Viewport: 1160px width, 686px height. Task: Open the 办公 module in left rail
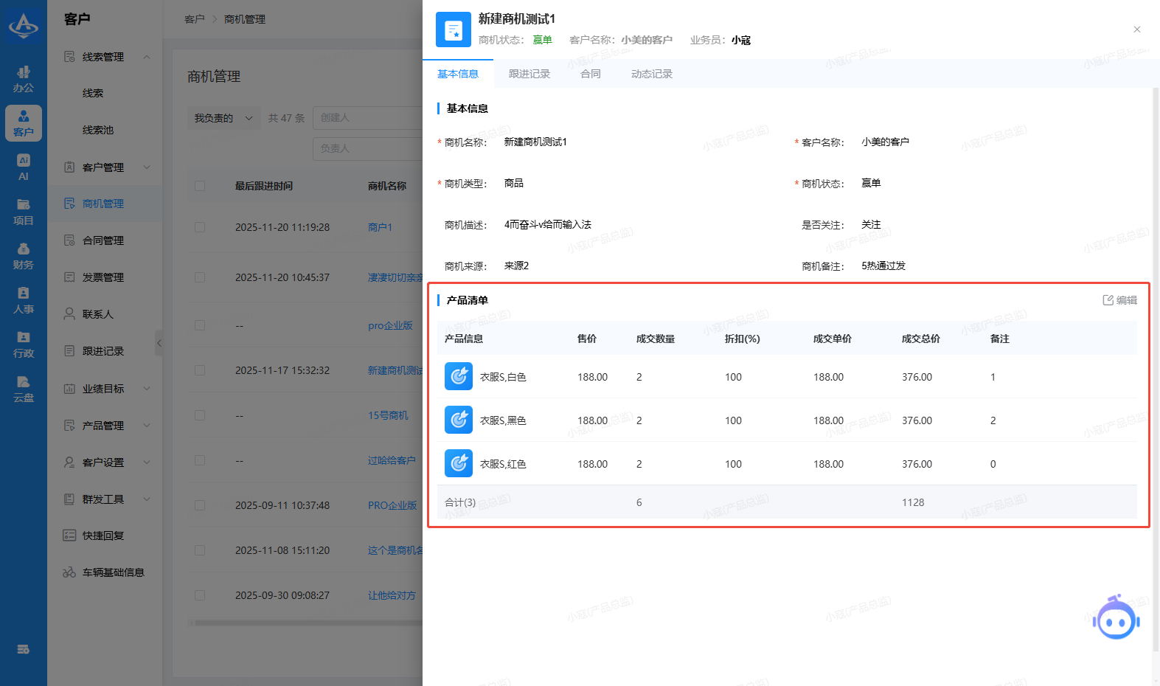pos(24,79)
